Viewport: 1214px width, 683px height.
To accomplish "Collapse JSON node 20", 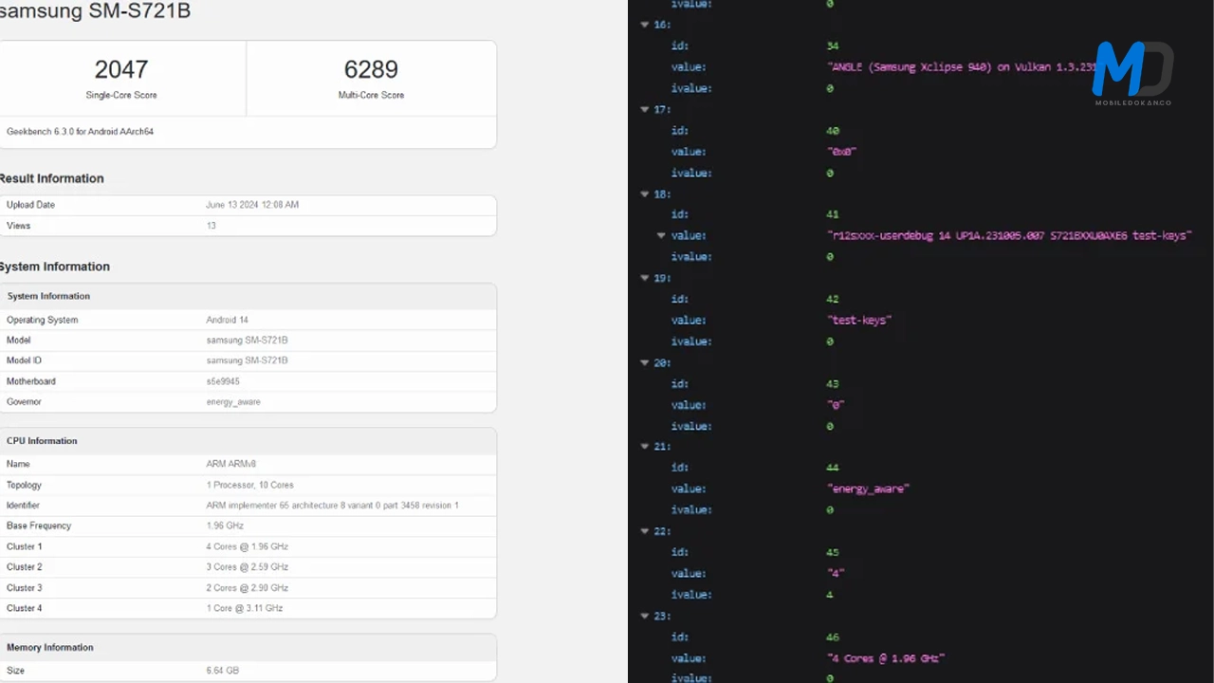I will pos(646,362).
